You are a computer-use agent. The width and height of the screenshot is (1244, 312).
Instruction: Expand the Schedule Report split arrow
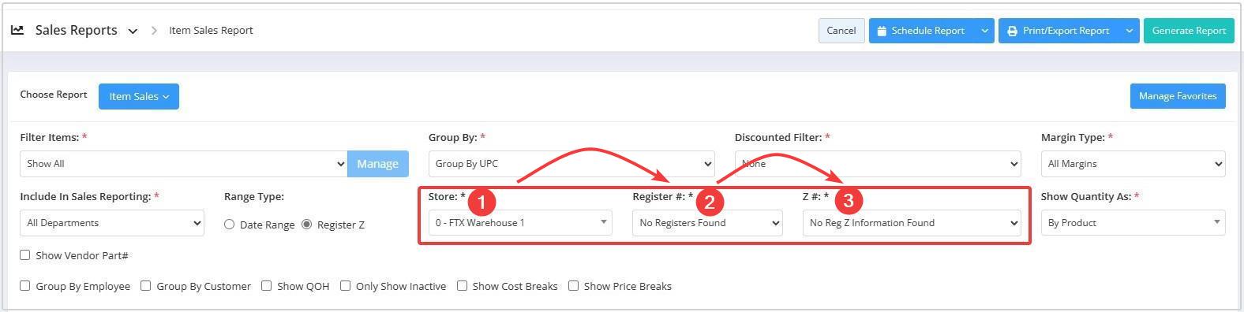984,31
